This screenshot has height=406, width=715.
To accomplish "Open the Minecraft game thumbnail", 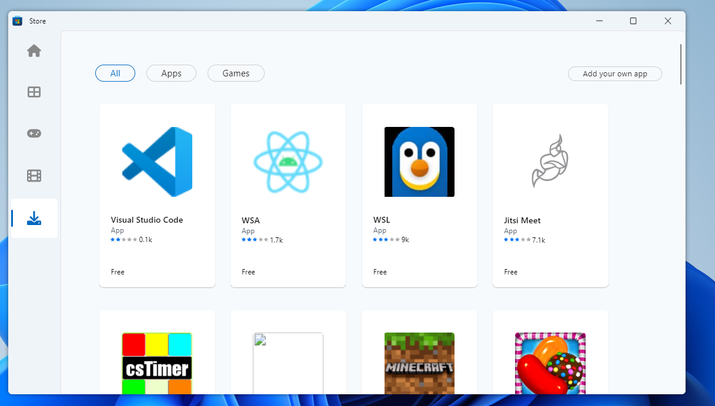I will click(x=419, y=363).
